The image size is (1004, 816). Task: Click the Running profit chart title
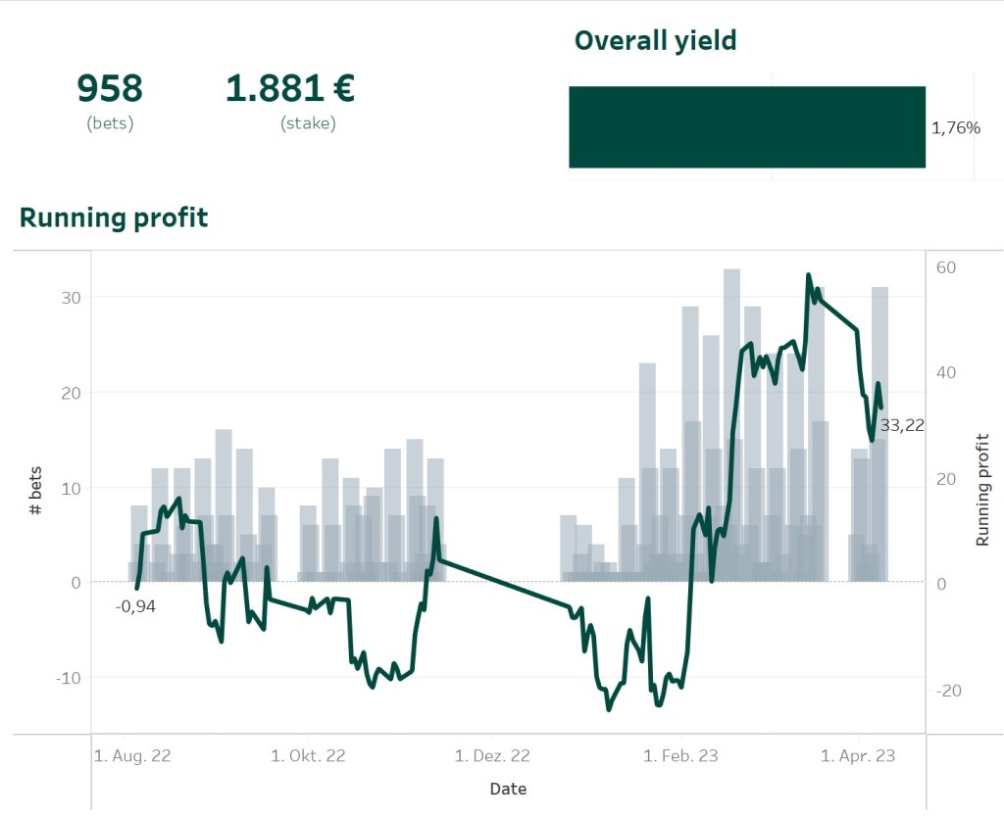(114, 217)
